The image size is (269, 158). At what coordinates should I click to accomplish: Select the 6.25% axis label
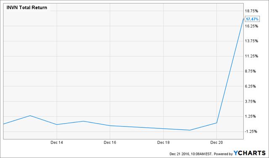(x=251, y=86)
